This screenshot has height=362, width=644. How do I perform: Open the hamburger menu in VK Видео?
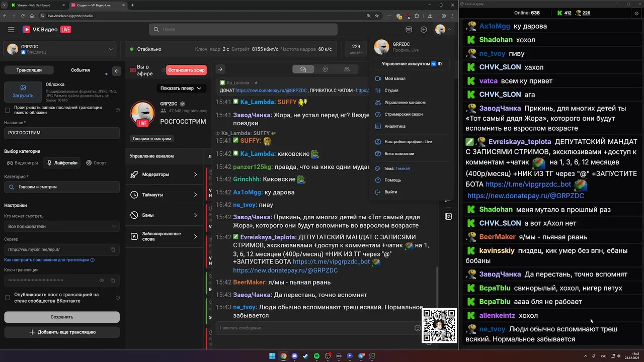pos(11,30)
